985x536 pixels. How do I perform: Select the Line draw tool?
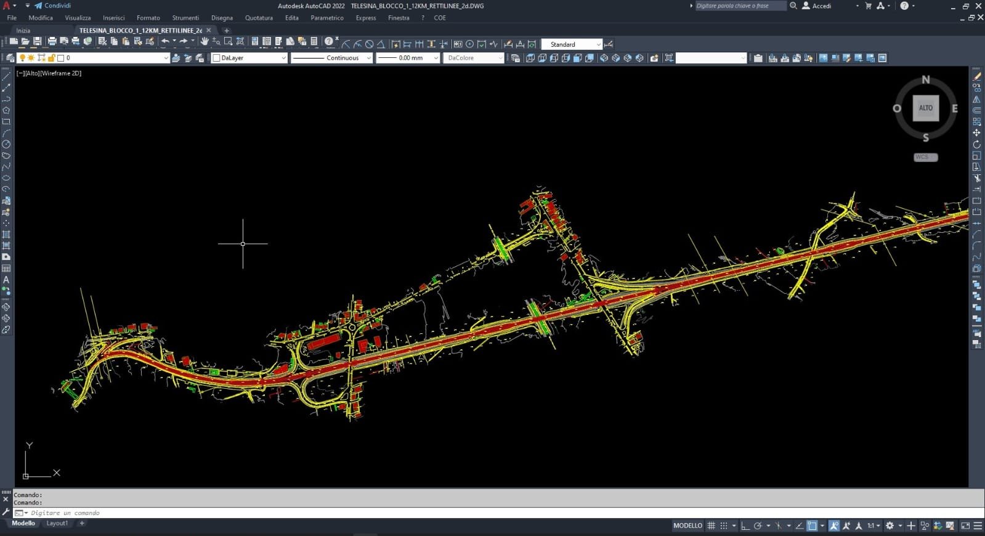(x=6, y=77)
